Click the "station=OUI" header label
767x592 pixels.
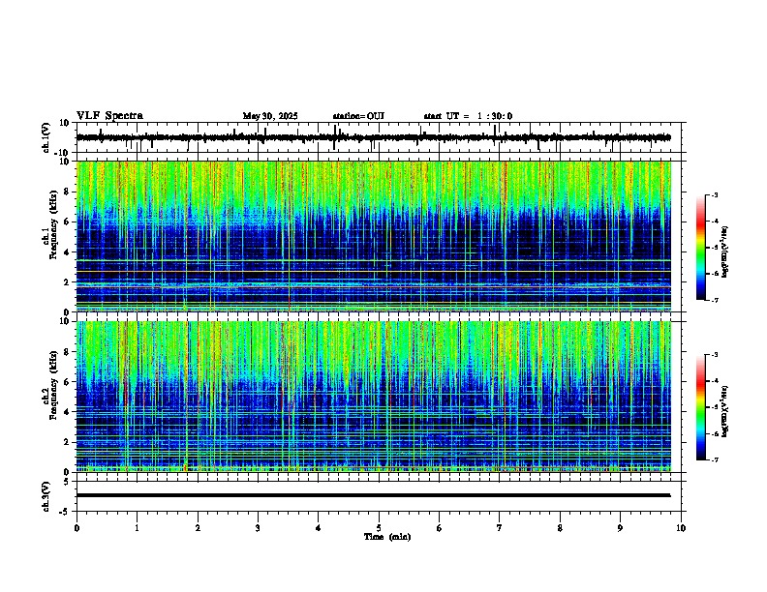358,116
